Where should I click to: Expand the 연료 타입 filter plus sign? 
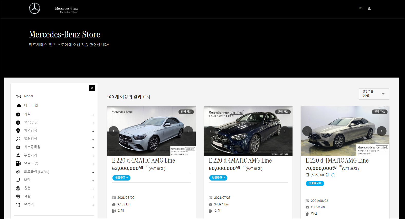tap(93, 164)
